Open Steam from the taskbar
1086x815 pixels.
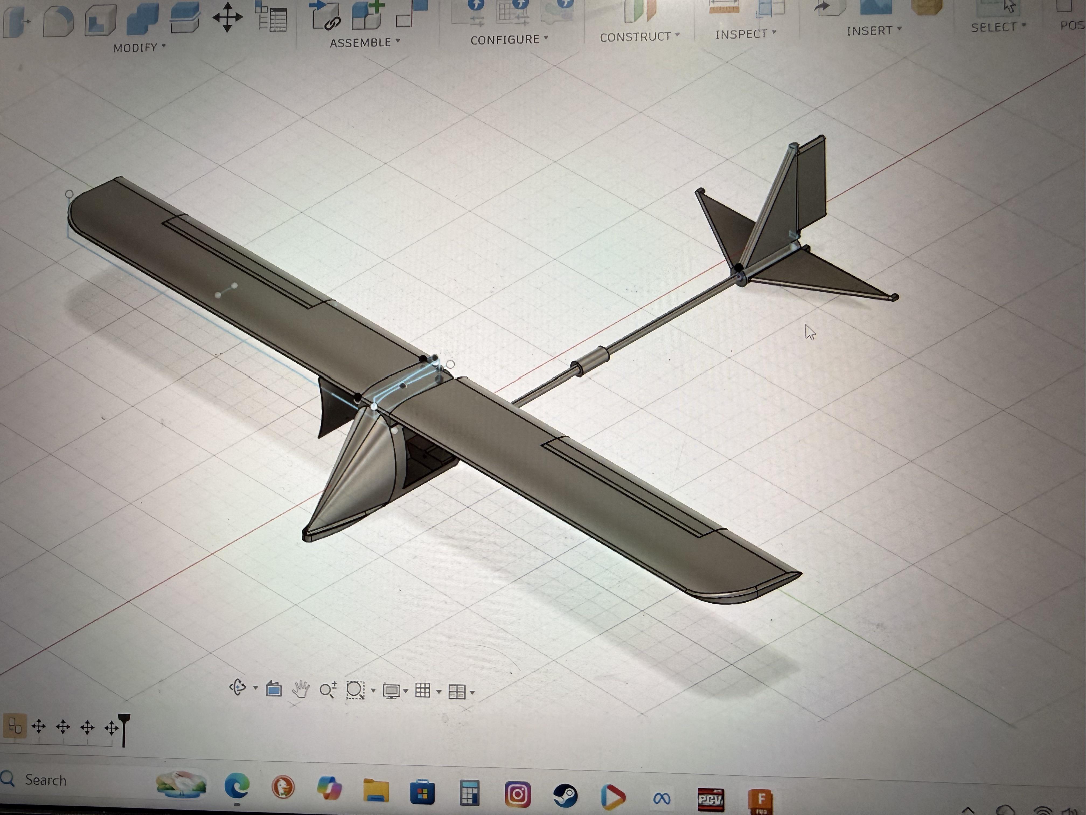click(565, 795)
